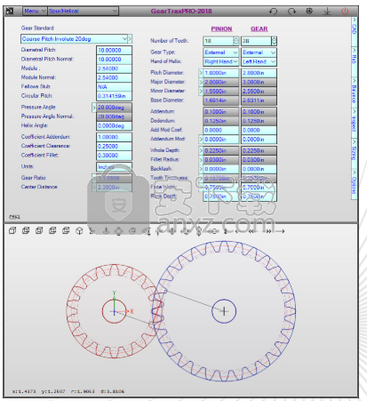Expand the arrow beside pinion Pitch Diameter
The width and height of the screenshot is (367, 401).
pos(201,73)
